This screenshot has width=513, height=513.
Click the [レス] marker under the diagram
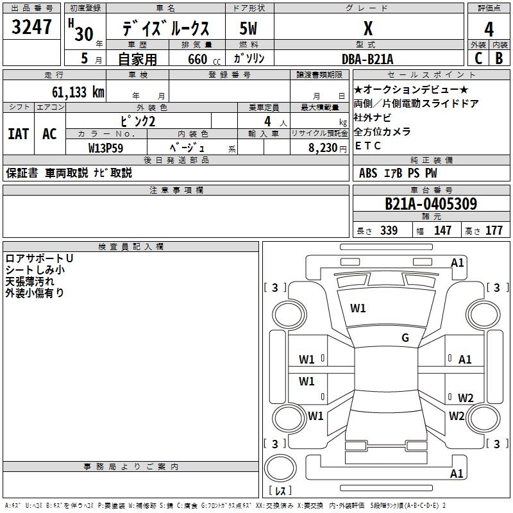coord(280,491)
